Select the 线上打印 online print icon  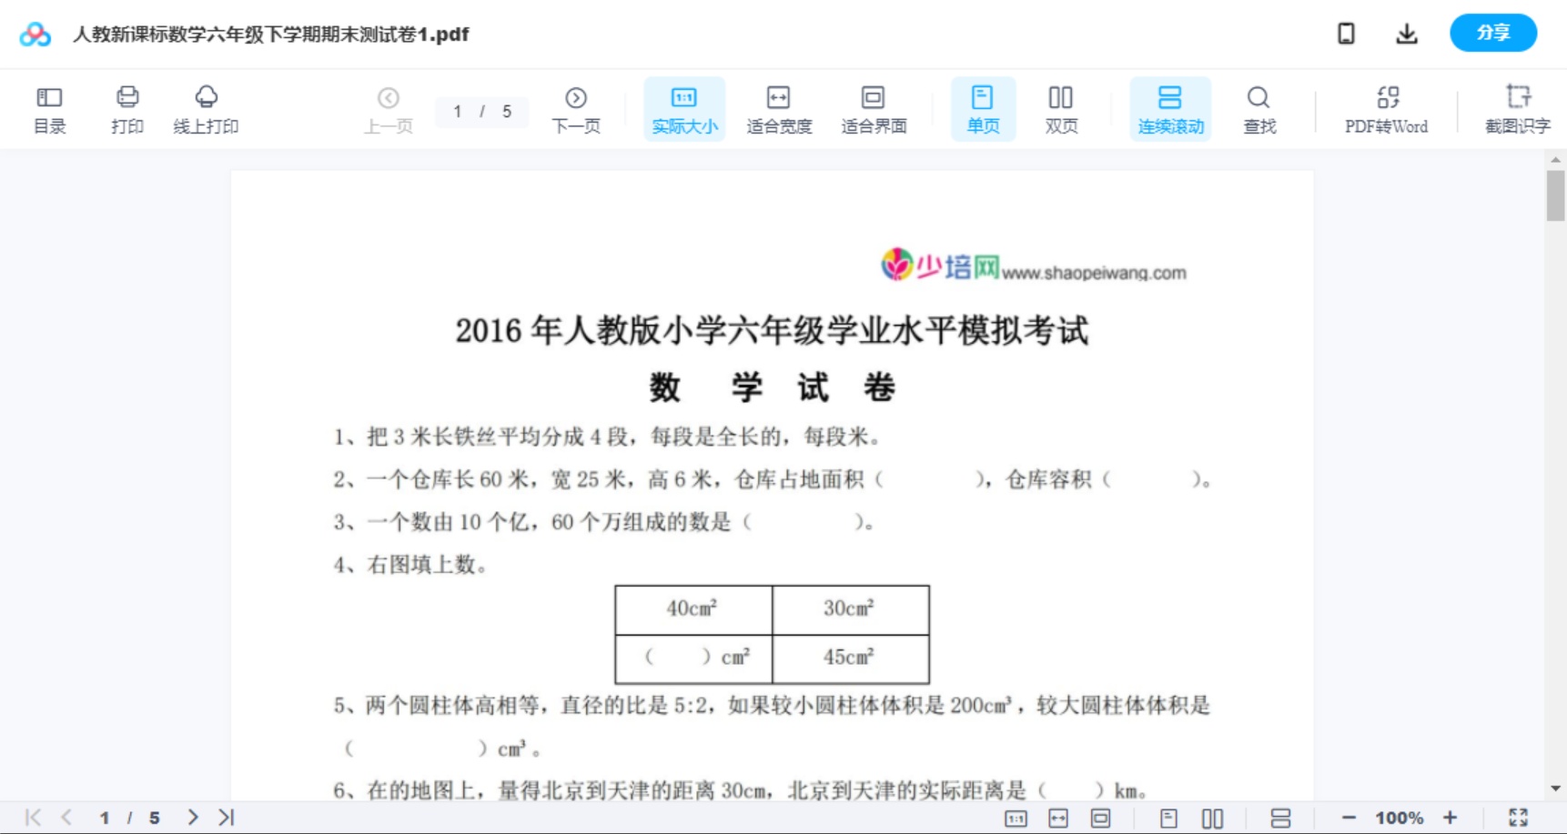pyautogui.click(x=207, y=108)
